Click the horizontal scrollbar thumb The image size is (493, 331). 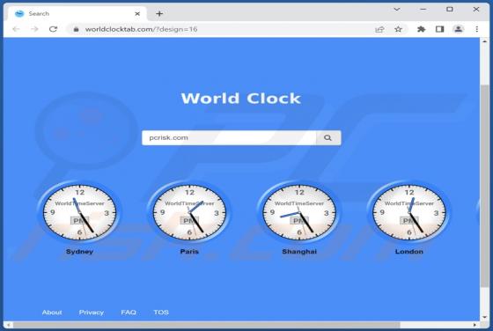click(207, 325)
